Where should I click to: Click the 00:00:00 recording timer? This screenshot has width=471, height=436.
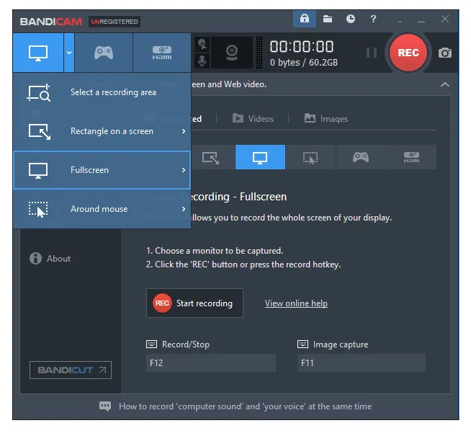302,47
